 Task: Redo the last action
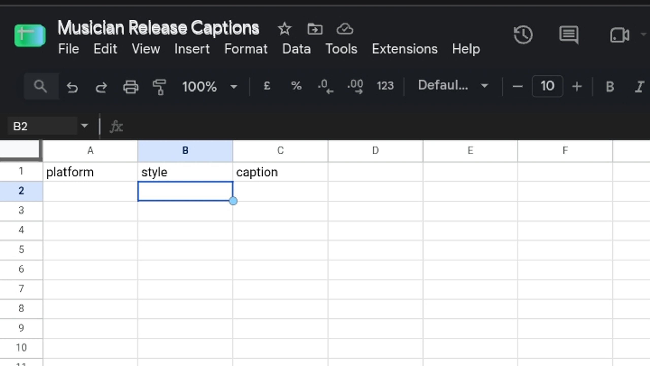pos(101,87)
